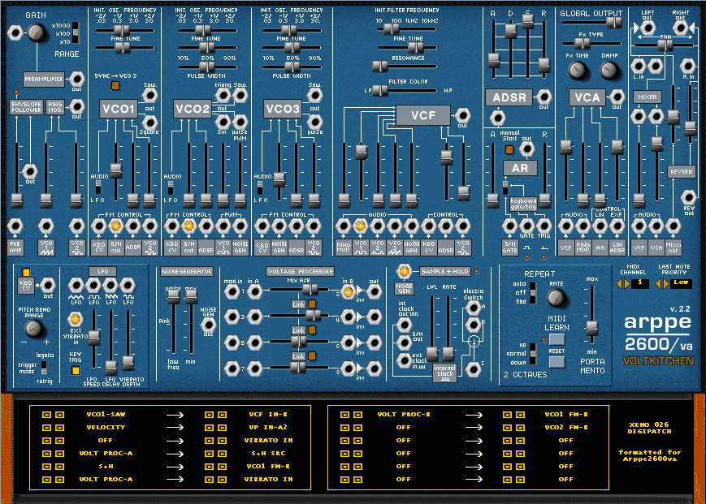Click the AR out jack
This screenshot has width=706, height=504.
click(526, 149)
